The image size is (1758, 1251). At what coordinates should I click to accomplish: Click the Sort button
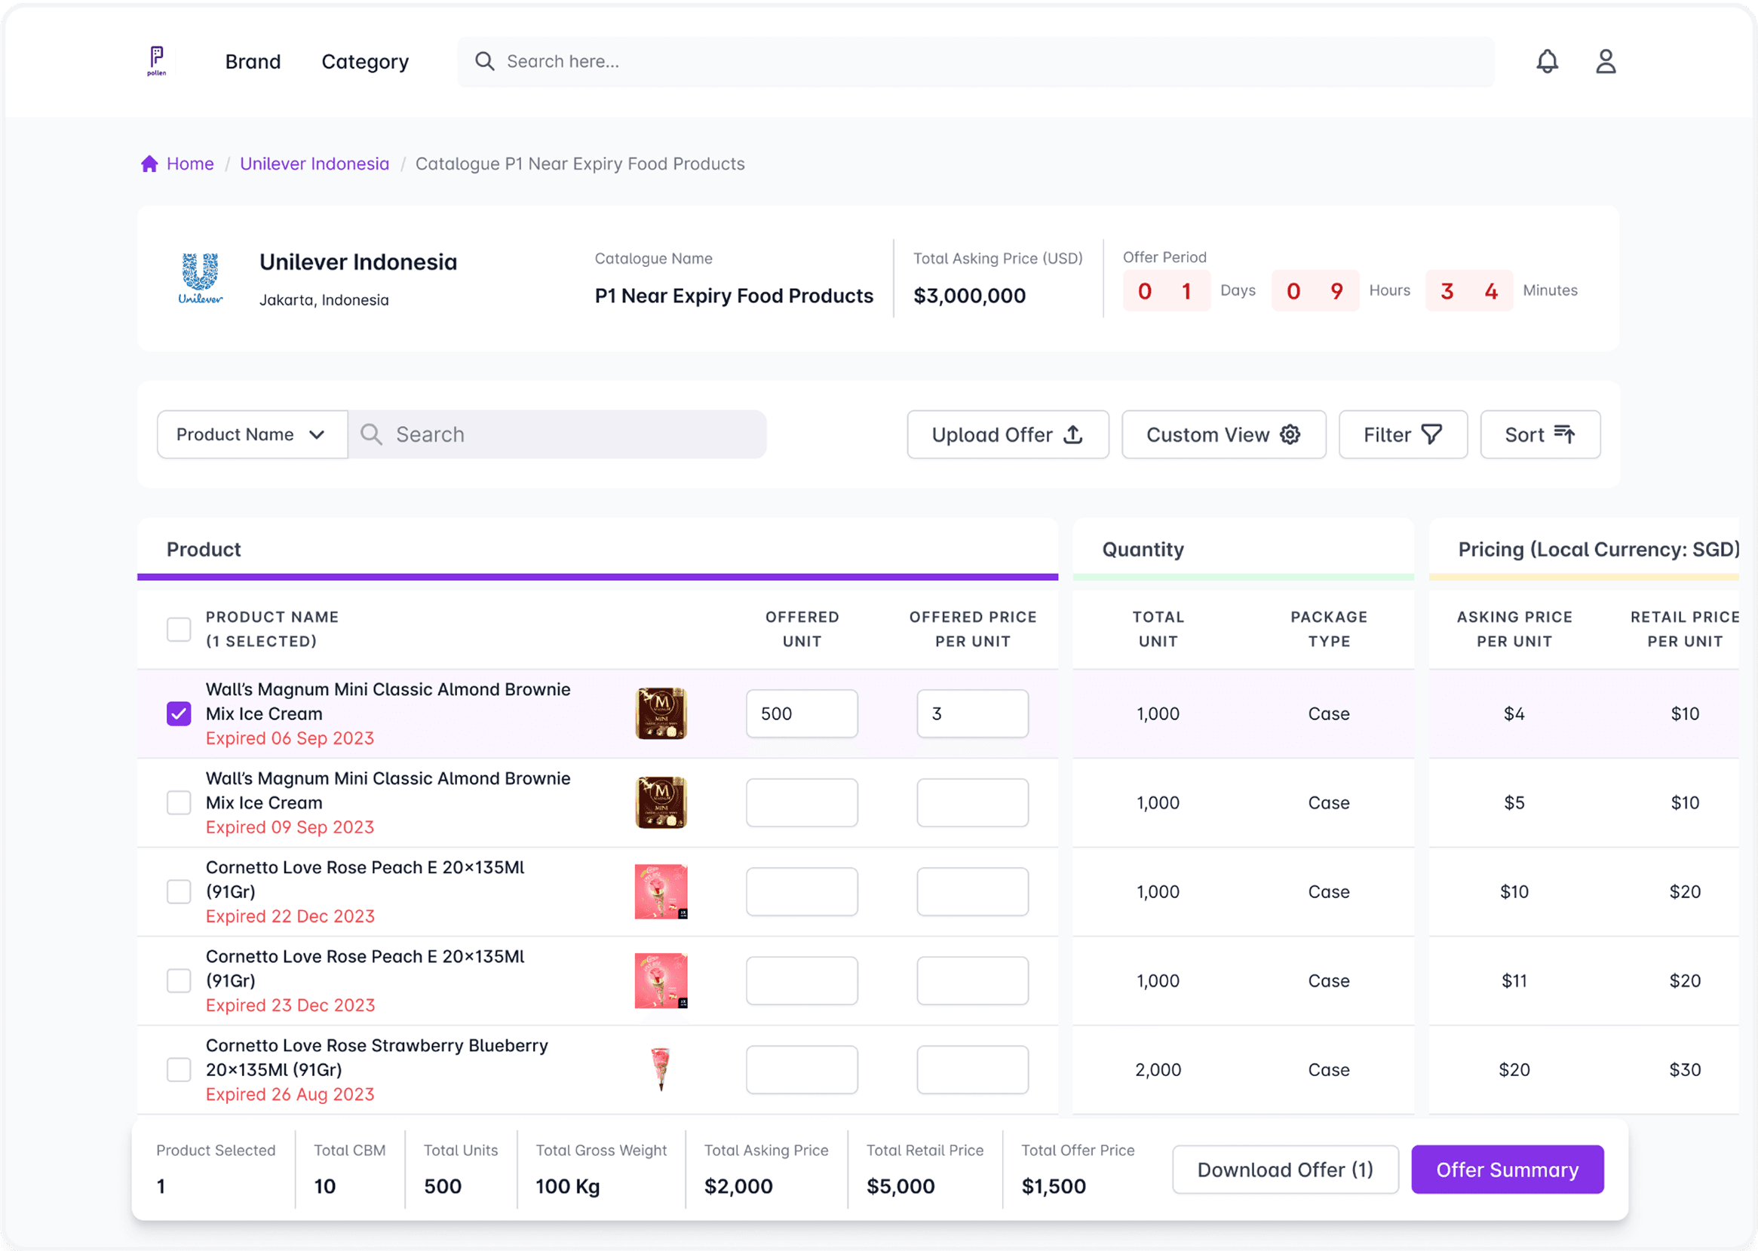coord(1540,434)
